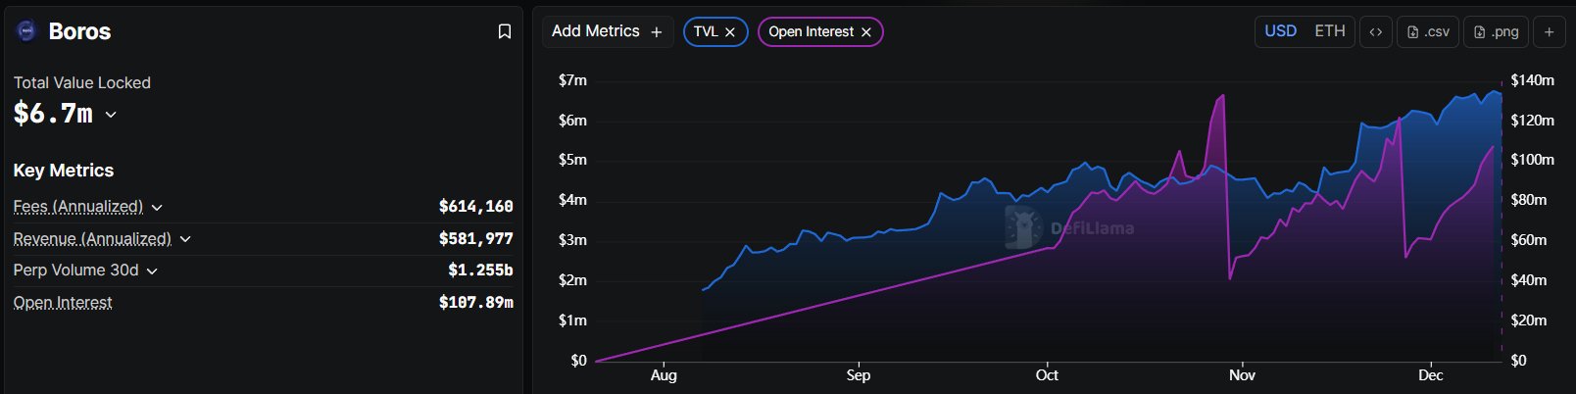Switch chart currency to USD
1576x394 pixels.
pyautogui.click(x=1280, y=31)
